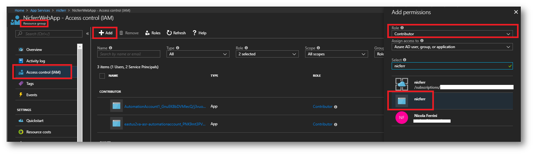
Task: Select Access control (IAM) menu item
Action: click(43, 72)
